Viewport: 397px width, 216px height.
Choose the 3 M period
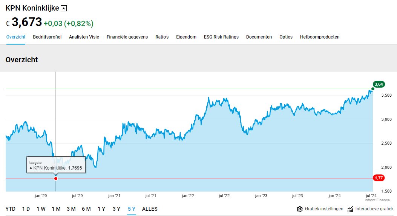[71, 209]
